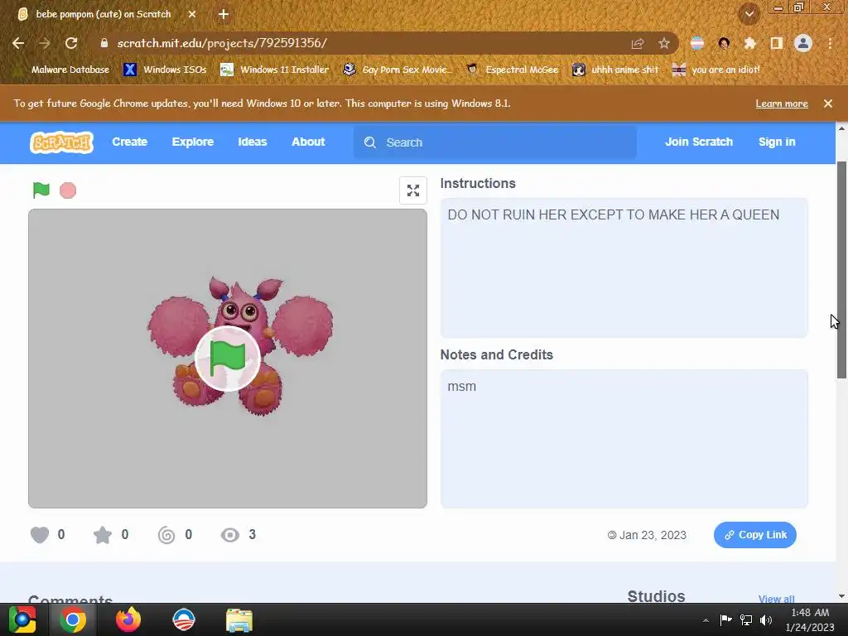Toggle the Chrome side panel
Screen dimensions: 848x636
777,43
